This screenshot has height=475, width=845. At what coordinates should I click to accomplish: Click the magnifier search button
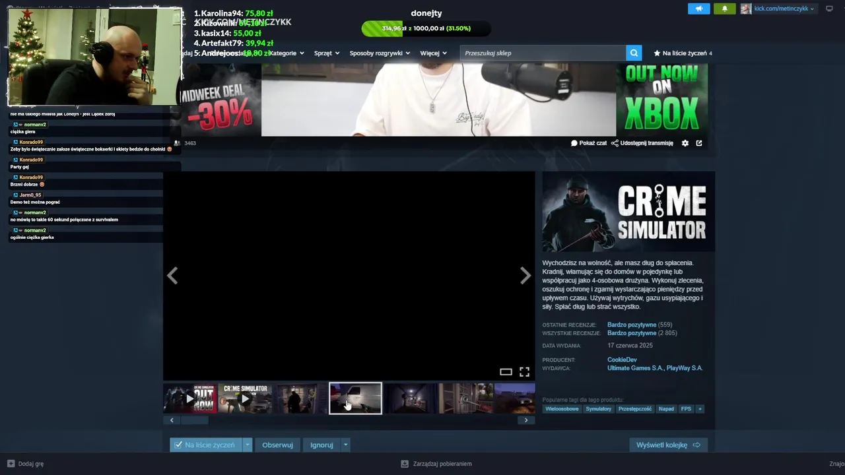[x=634, y=53]
